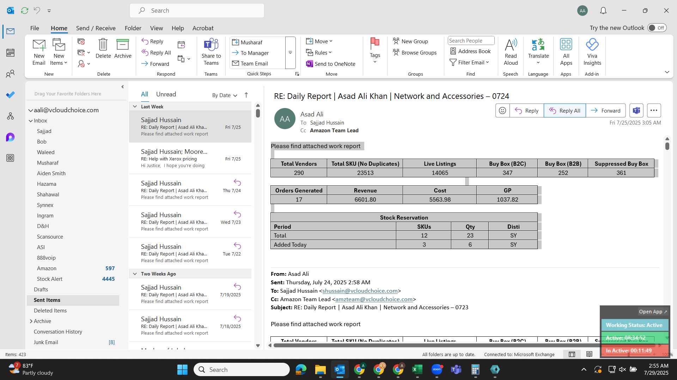This screenshot has width=677, height=380.
Task: Open the shussain@vcloudchoice.com link
Action: 360,291
